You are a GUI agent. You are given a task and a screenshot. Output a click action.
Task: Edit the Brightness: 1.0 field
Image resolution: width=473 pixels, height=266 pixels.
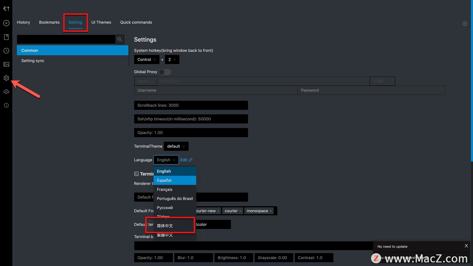pyautogui.click(x=234, y=258)
